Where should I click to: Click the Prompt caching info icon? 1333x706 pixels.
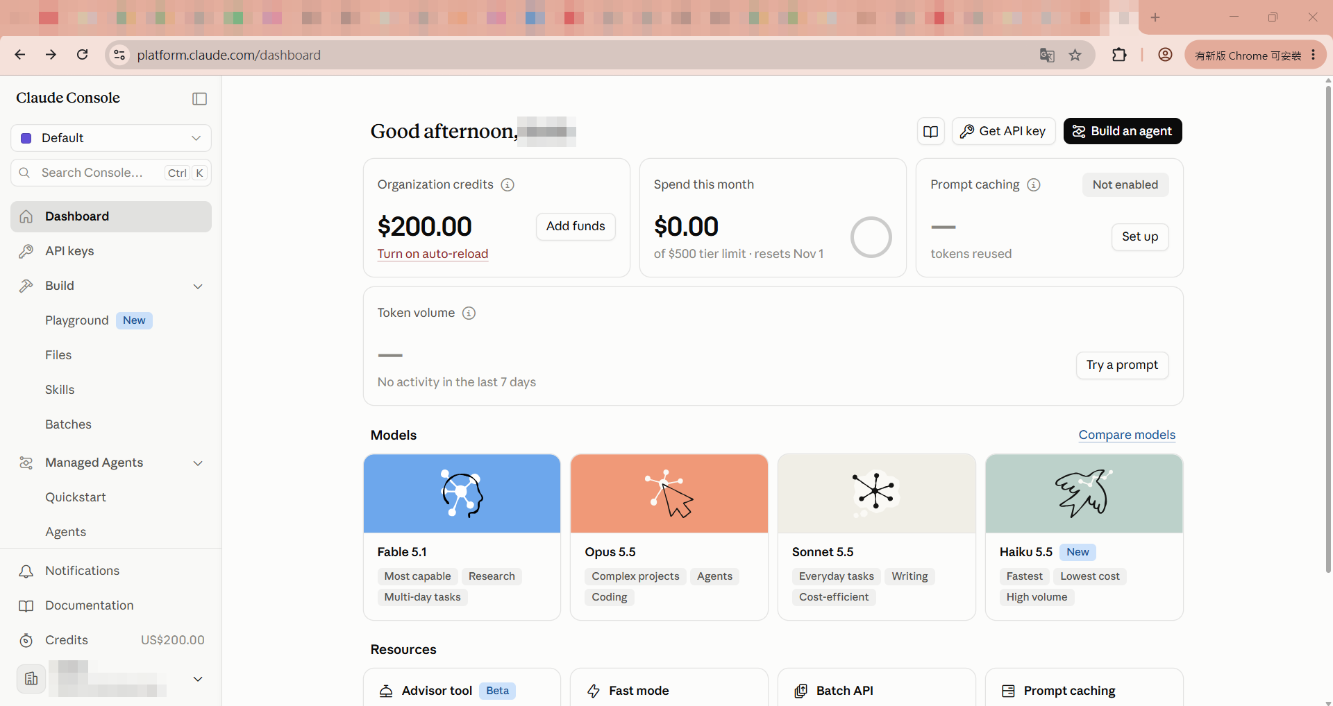[1034, 184]
